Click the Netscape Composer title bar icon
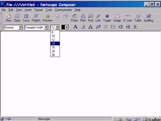Image resolution: width=161 pixels, height=121 pixels. coord(3,5)
